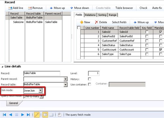Click the Move down arrow icon for records
Viewport: 164px width, 118px height.
[72, 8]
